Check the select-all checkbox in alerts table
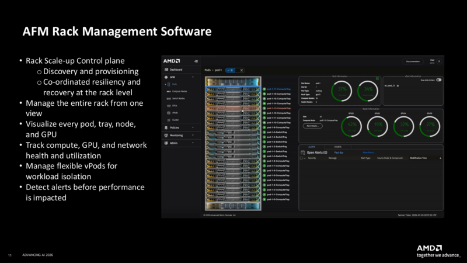Viewport: 467px width, 263px height. tap(301, 158)
